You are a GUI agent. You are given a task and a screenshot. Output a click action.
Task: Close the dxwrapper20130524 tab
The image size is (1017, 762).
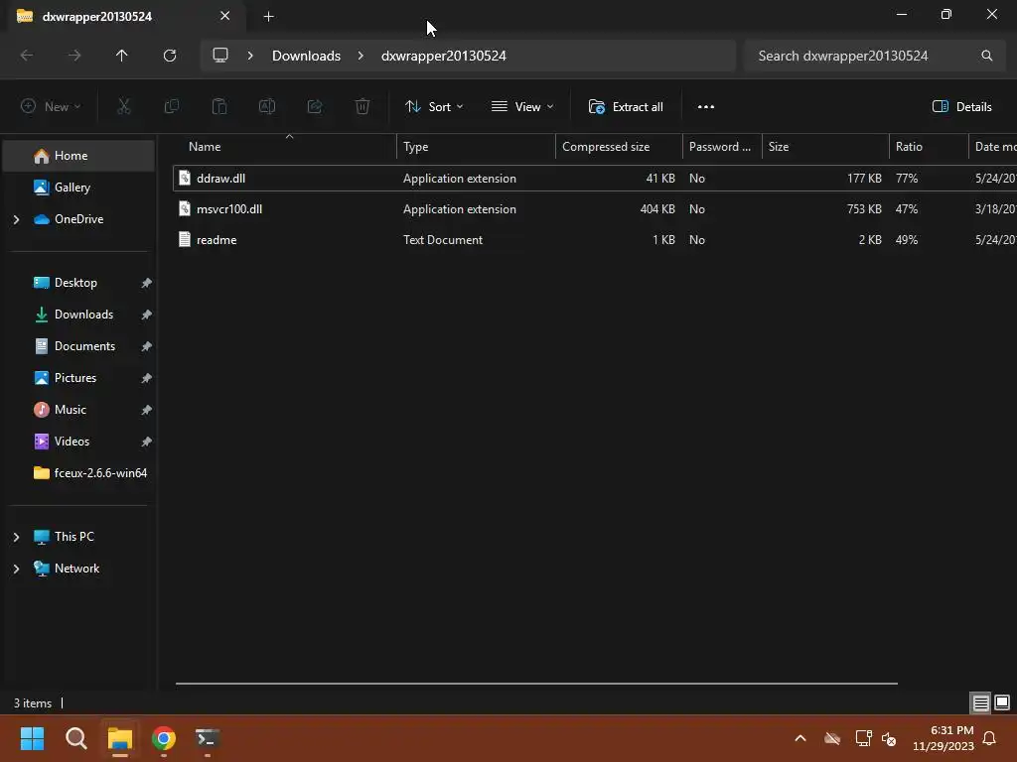[225, 16]
